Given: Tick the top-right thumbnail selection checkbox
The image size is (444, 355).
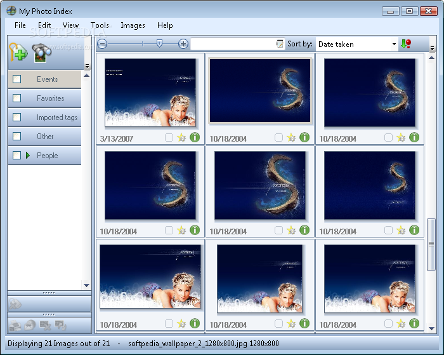Looking at the screenshot, I should 388,138.
